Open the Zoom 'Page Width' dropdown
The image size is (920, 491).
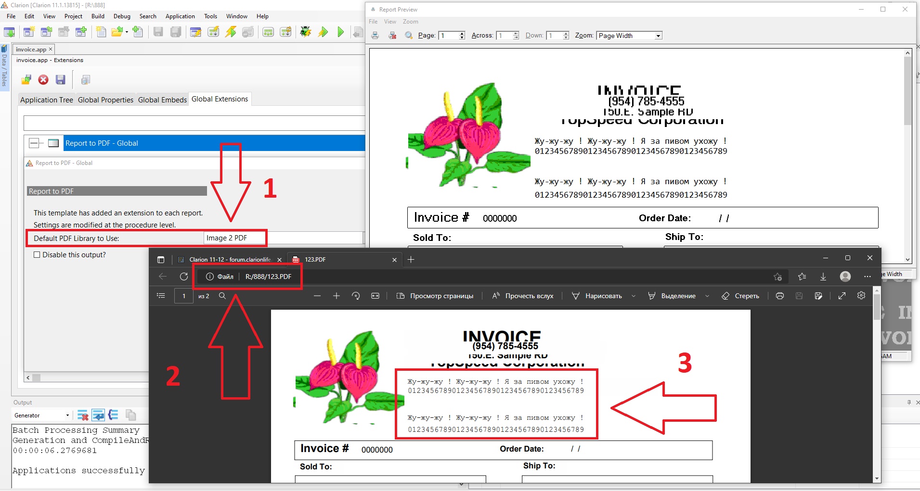click(x=658, y=36)
